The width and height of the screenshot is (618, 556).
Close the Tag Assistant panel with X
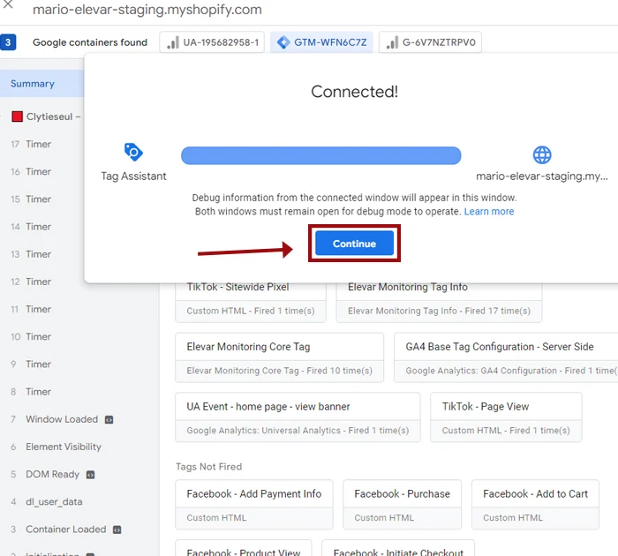click(x=7, y=4)
